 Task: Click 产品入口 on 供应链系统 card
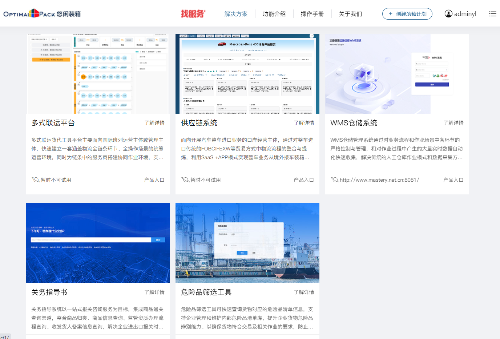(x=304, y=180)
